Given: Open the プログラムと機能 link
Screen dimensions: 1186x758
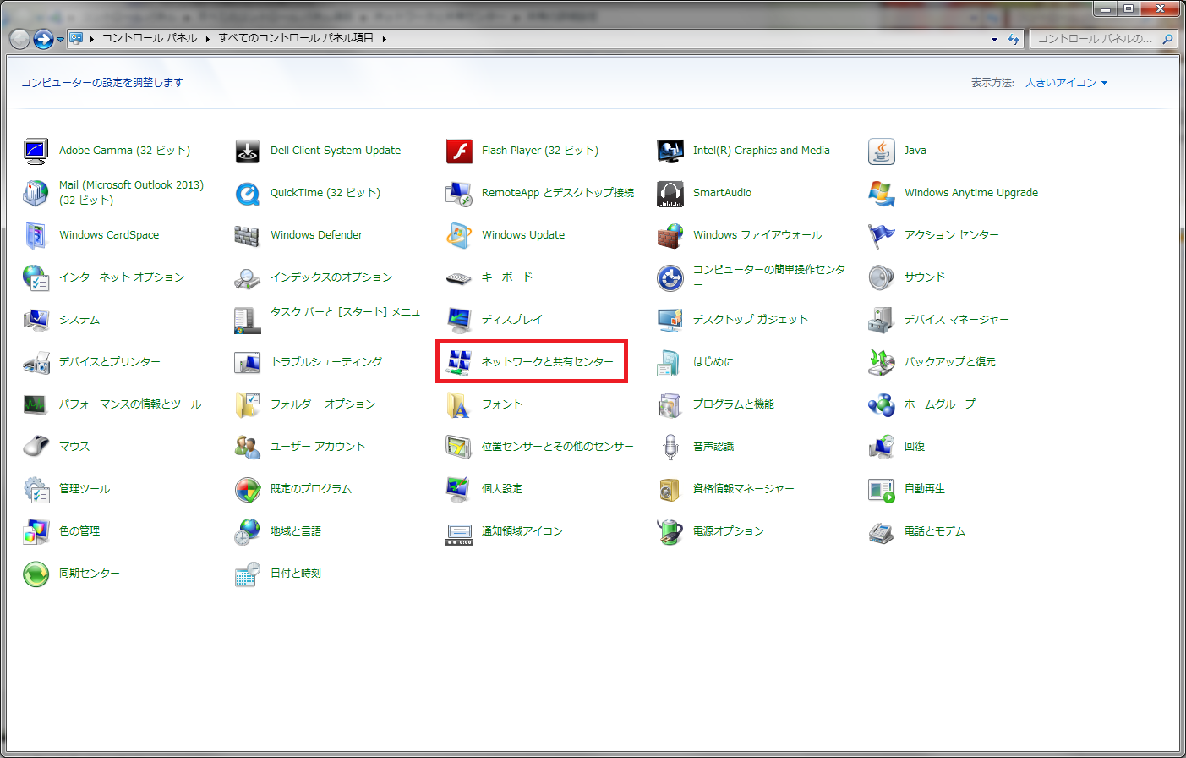Looking at the screenshot, I should click(734, 404).
